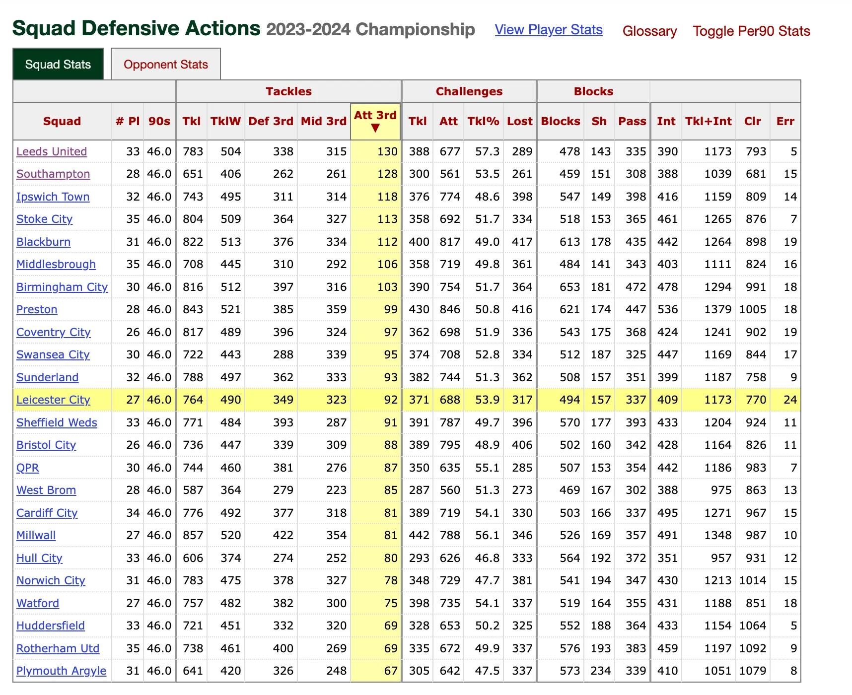Open the Rotherham Utd squad link
The height and width of the screenshot is (695, 852).
[58, 648]
